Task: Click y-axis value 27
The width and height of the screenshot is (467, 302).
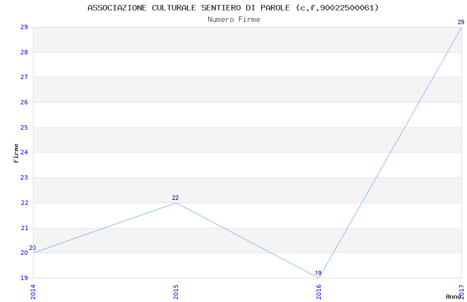Action: tap(24, 77)
